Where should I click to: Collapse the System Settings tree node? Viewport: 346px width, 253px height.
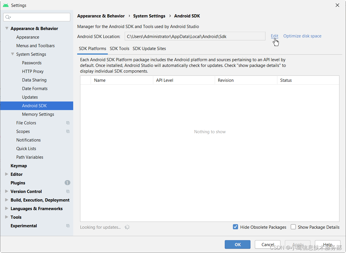click(12, 54)
